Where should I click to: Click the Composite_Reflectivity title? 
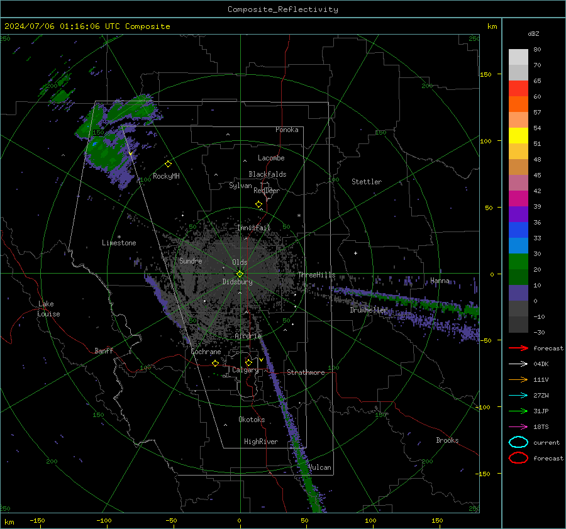(x=283, y=9)
